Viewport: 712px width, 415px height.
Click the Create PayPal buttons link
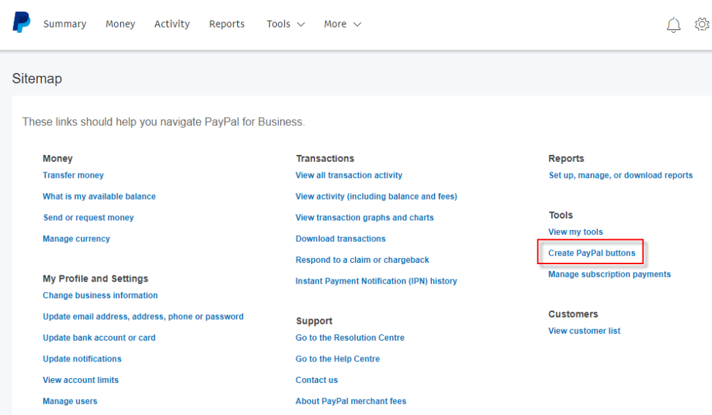pos(592,253)
